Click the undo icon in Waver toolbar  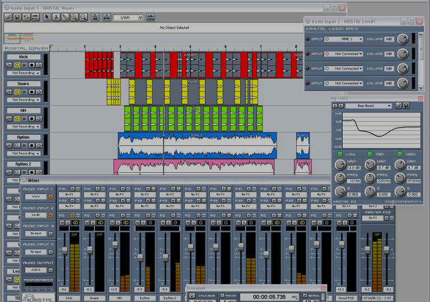point(26,17)
